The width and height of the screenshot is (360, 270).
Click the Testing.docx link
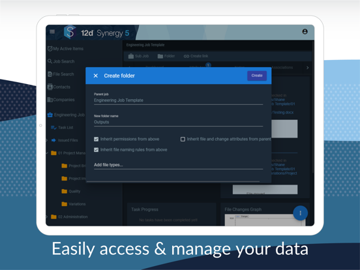coord(282,112)
